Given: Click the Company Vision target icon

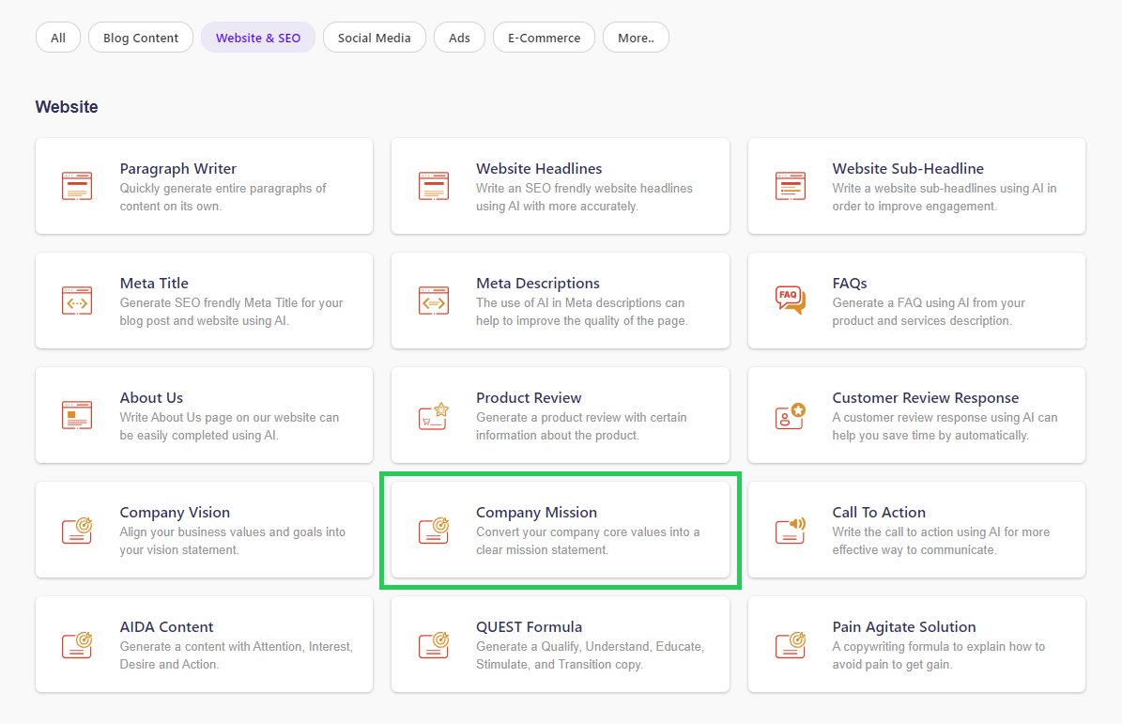Looking at the screenshot, I should click(x=77, y=530).
